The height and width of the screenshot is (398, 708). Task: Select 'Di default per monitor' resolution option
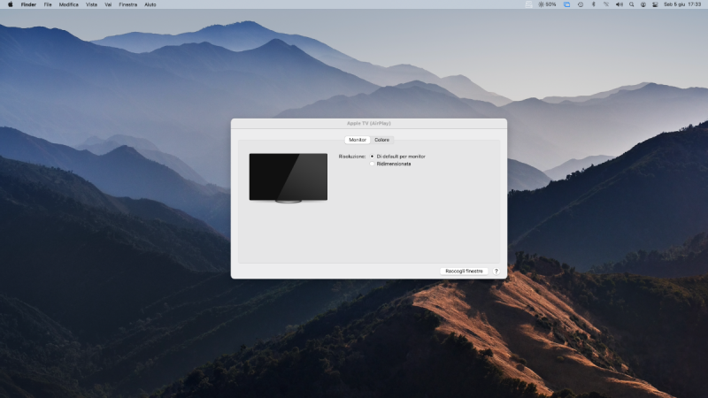tap(372, 156)
